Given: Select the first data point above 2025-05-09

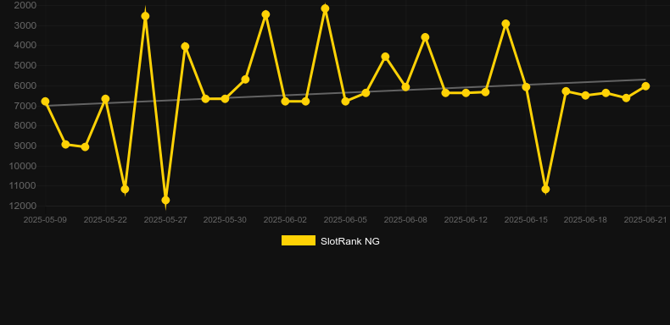Looking at the screenshot, I should (45, 102).
